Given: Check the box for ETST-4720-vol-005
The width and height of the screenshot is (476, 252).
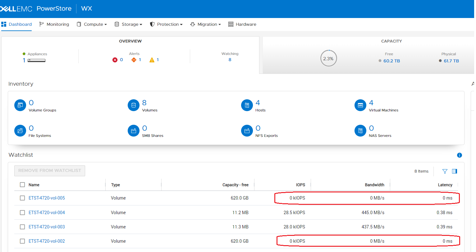Looking at the screenshot, I should pos(22,198).
